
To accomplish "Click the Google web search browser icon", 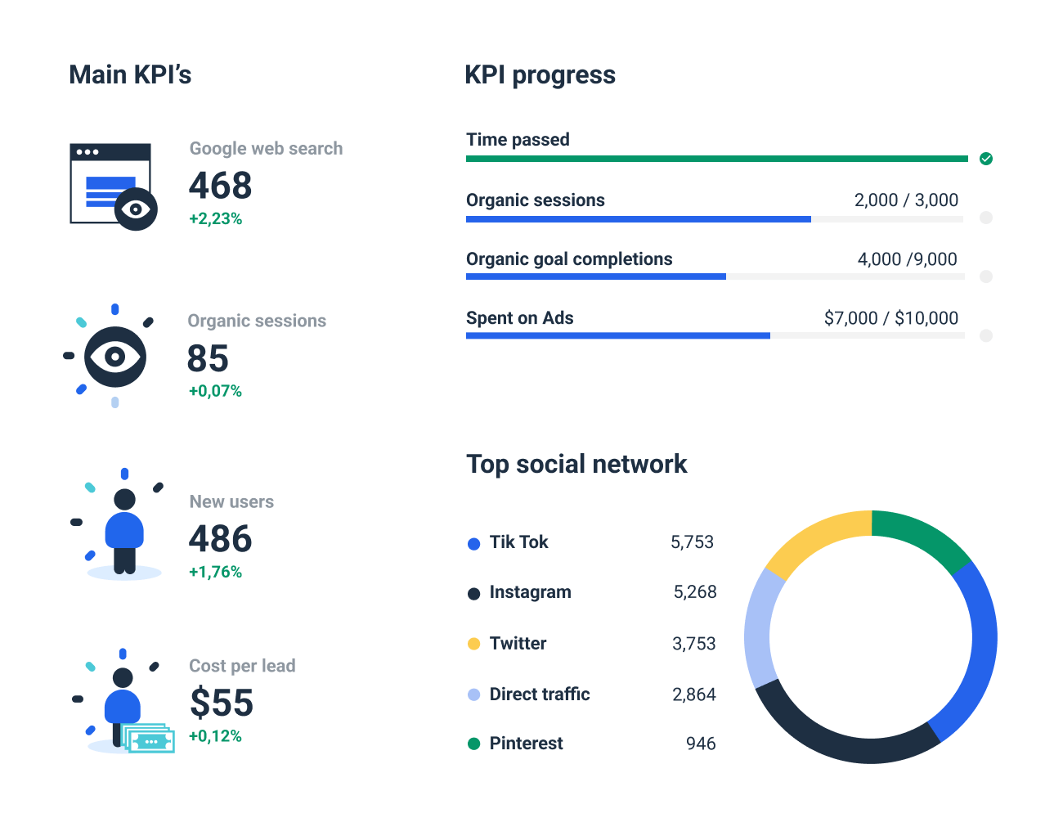I will tap(114, 187).
